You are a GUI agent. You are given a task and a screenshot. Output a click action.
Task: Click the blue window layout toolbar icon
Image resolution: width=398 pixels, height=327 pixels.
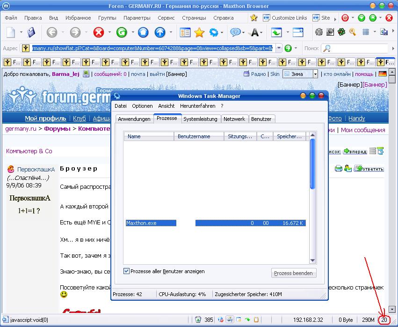[x=298, y=32]
